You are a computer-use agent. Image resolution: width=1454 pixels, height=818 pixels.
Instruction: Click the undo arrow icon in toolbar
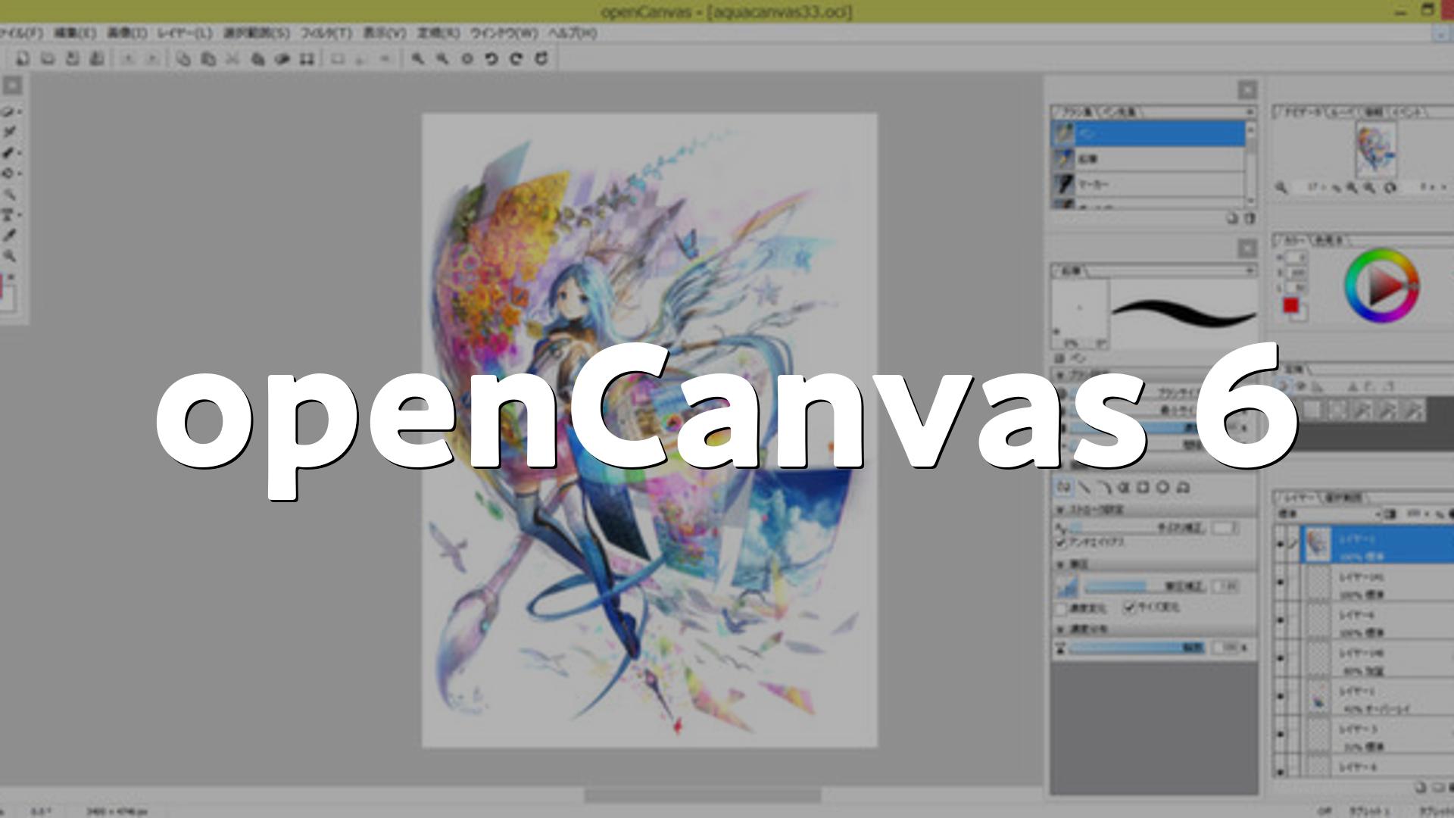(x=491, y=58)
